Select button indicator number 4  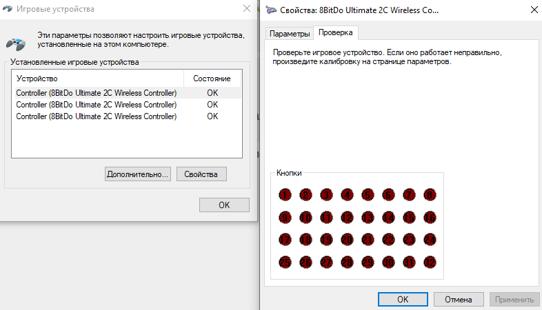pos(347,195)
